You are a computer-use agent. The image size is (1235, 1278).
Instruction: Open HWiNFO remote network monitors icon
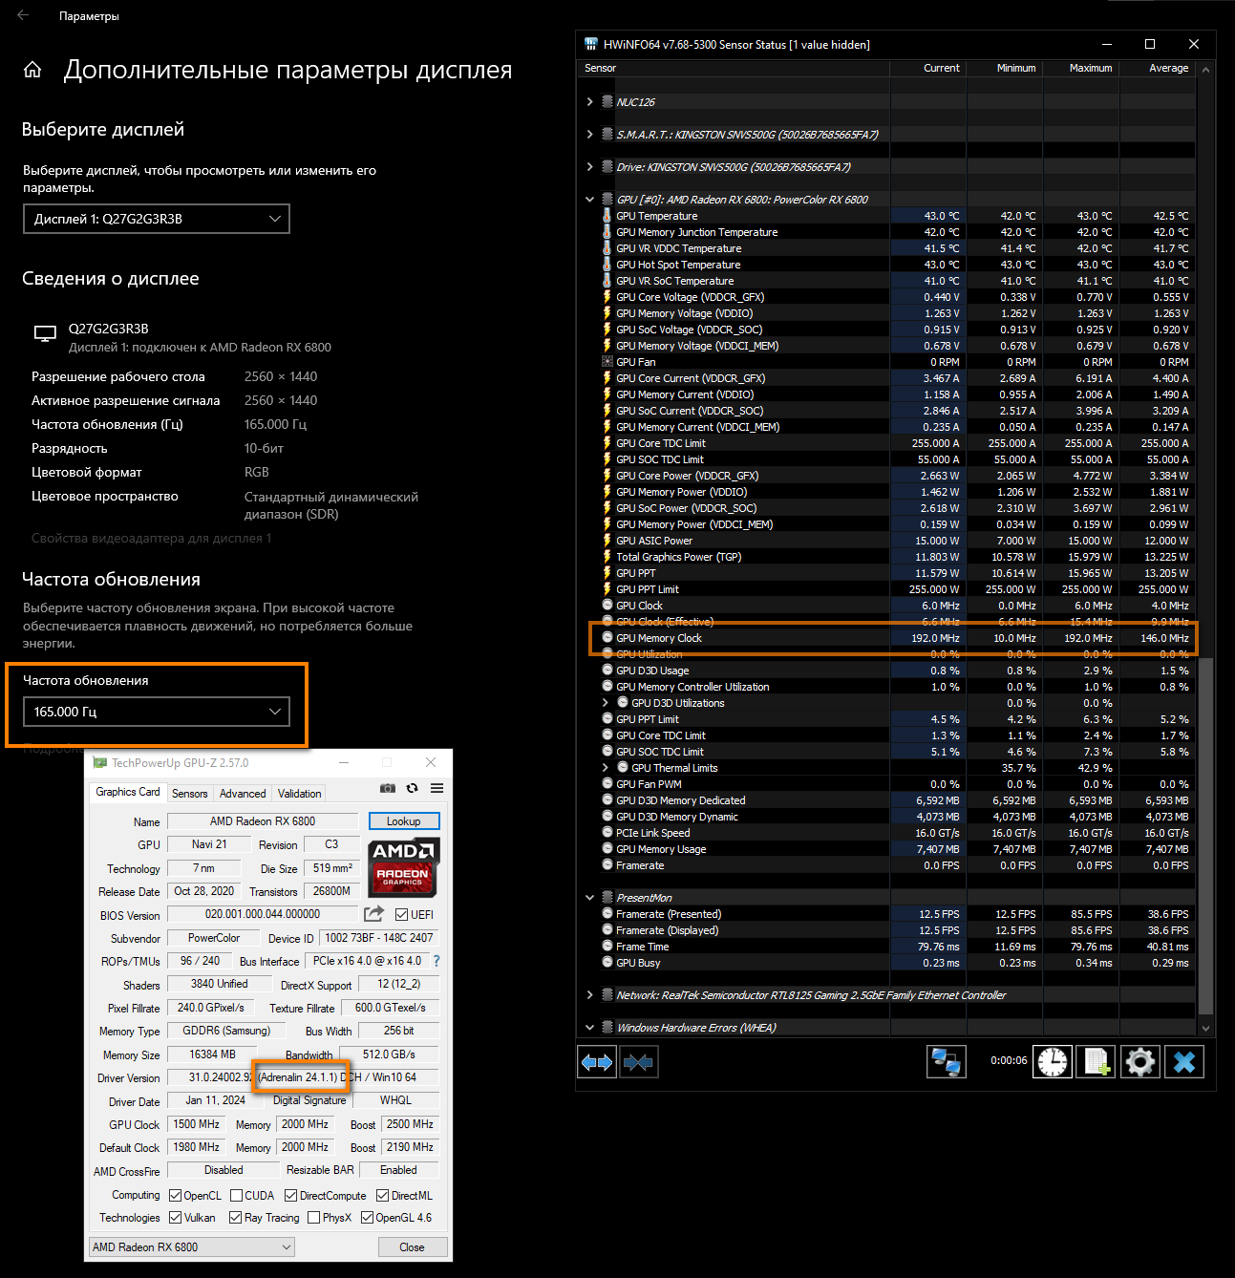coord(946,1062)
